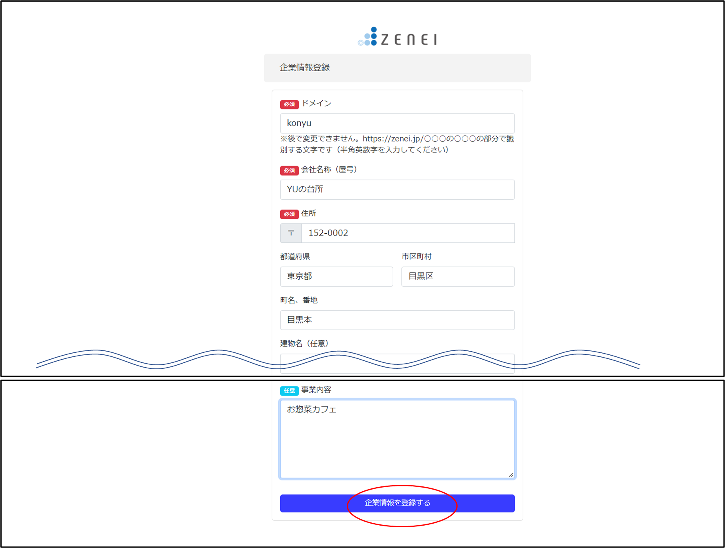
Task: Click the 会社名称（屋号） label
Action: 329,170
